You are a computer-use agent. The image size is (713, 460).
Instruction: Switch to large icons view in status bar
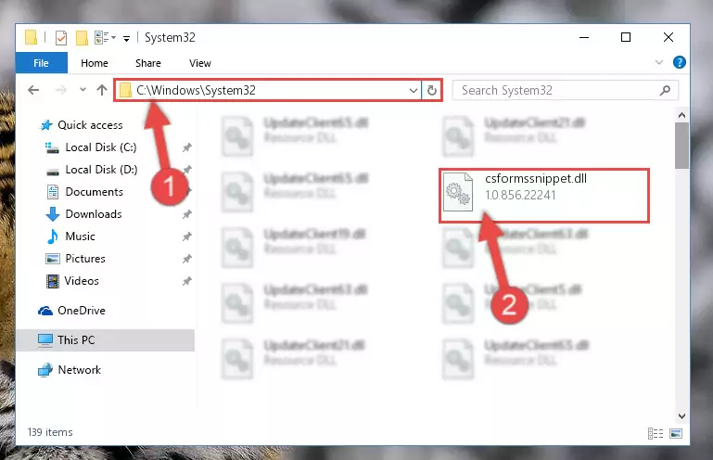coord(676,433)
